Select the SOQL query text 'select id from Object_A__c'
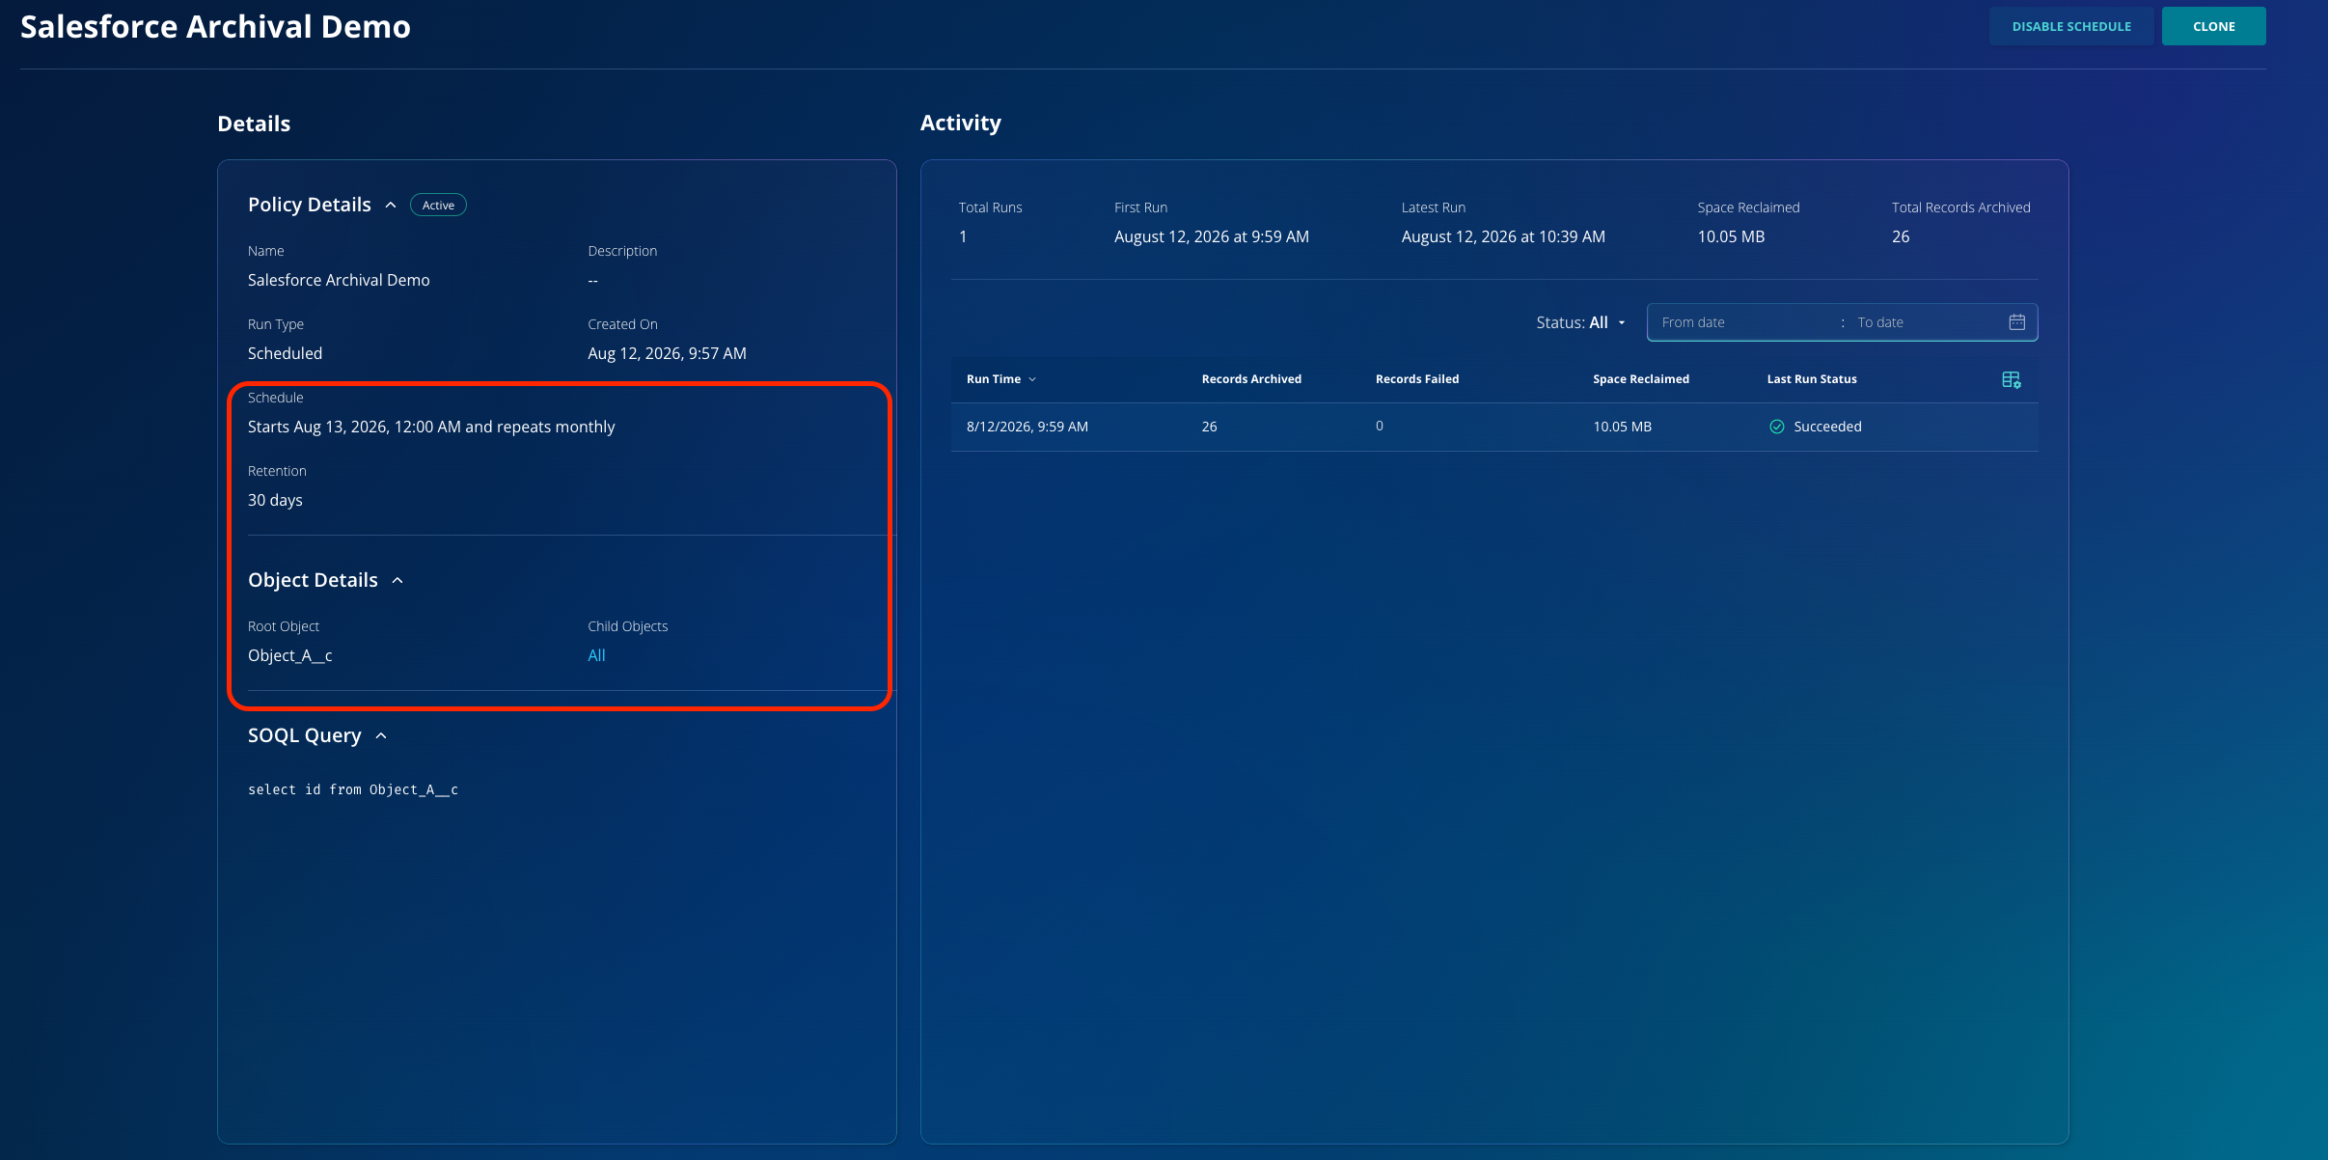Viewport: 2328px width, 1160px height. [x=353, y=789]
